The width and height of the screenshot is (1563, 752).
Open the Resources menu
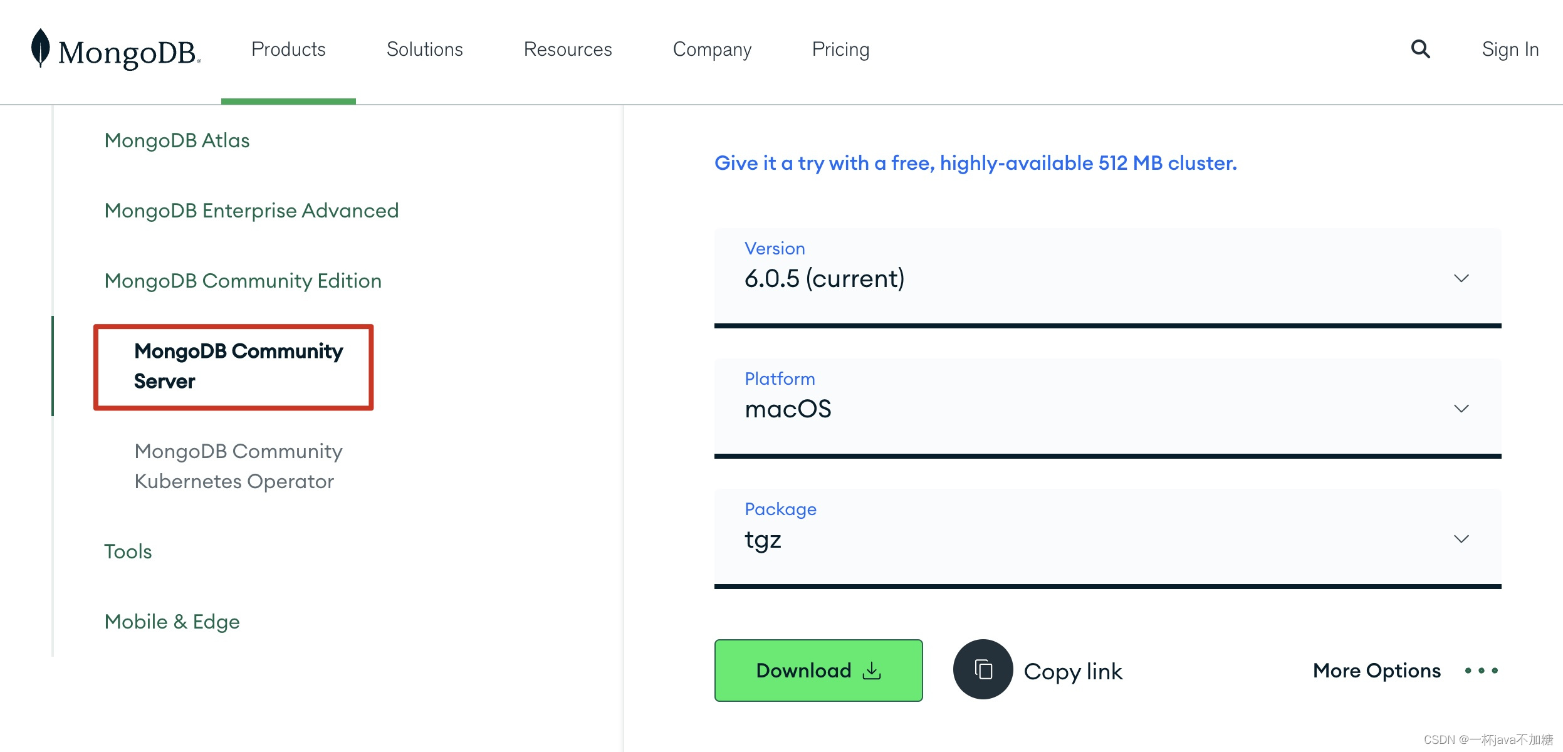[568, 49]
